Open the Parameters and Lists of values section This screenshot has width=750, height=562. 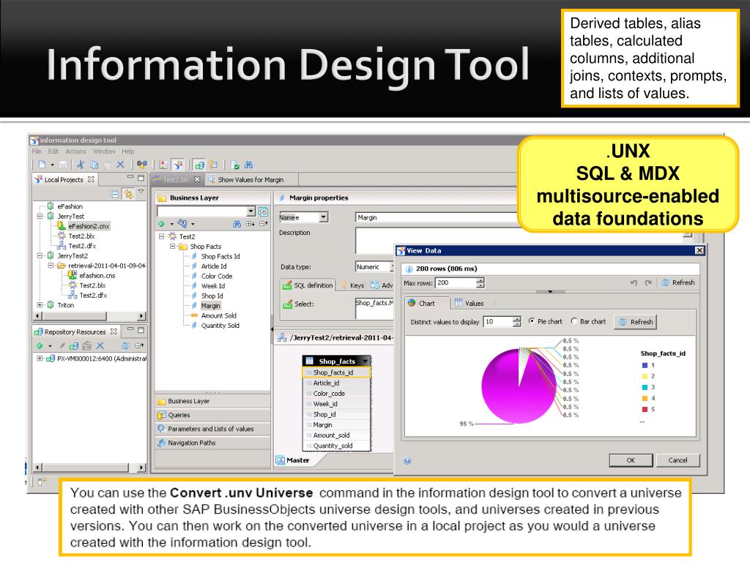coord(213,429)
